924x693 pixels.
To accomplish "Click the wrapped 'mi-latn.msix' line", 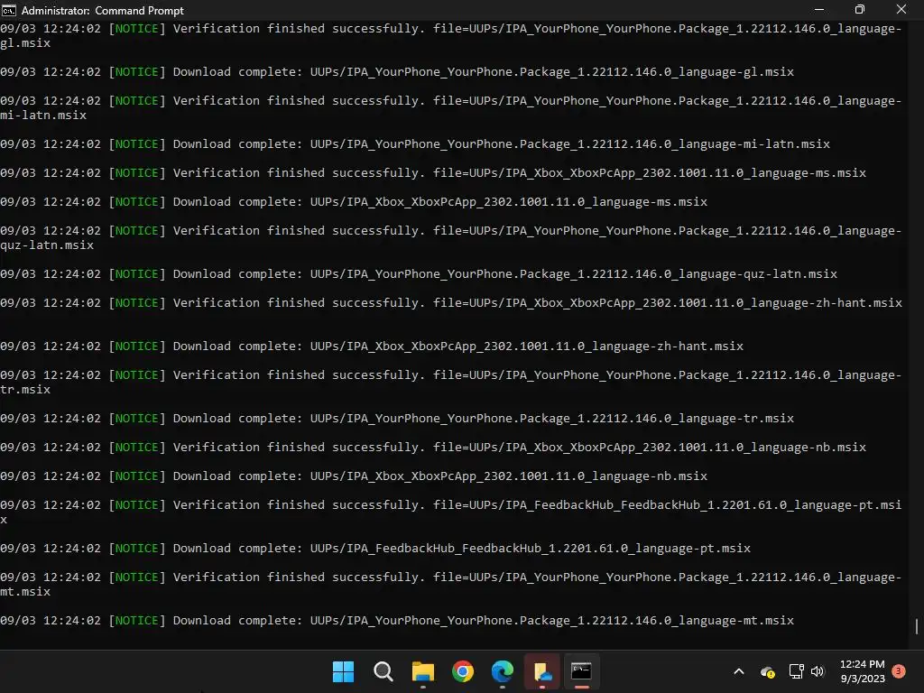I will pos(43,115).
